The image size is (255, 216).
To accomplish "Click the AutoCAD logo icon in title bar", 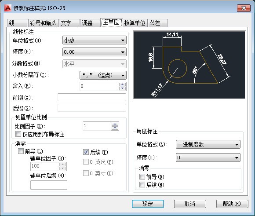I will click(x=7, y=8).
